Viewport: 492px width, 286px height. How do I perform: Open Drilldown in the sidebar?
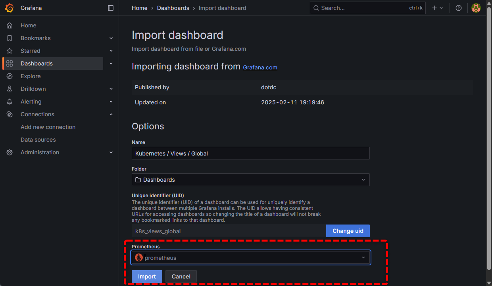pos(33,89)
